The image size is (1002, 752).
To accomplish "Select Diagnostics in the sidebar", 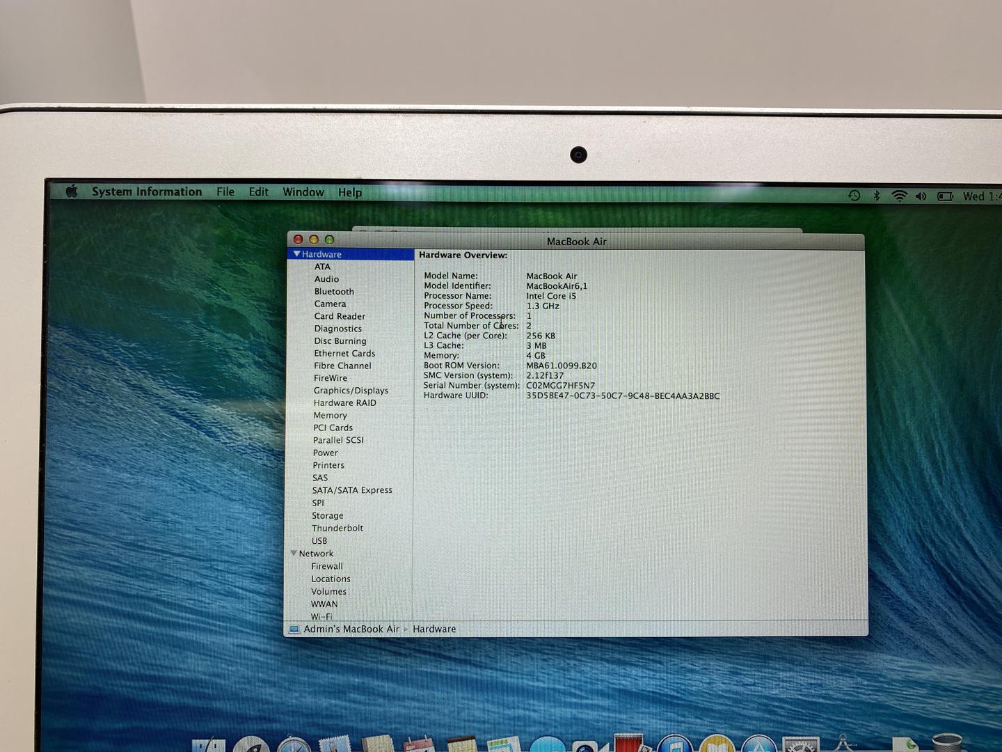I will click(x=337, y=329).
